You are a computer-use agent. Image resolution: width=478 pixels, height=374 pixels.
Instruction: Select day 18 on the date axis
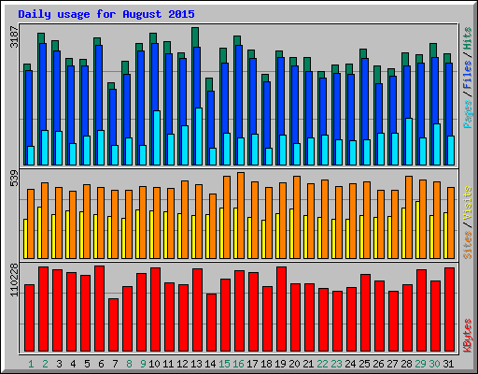click(266, 364)
